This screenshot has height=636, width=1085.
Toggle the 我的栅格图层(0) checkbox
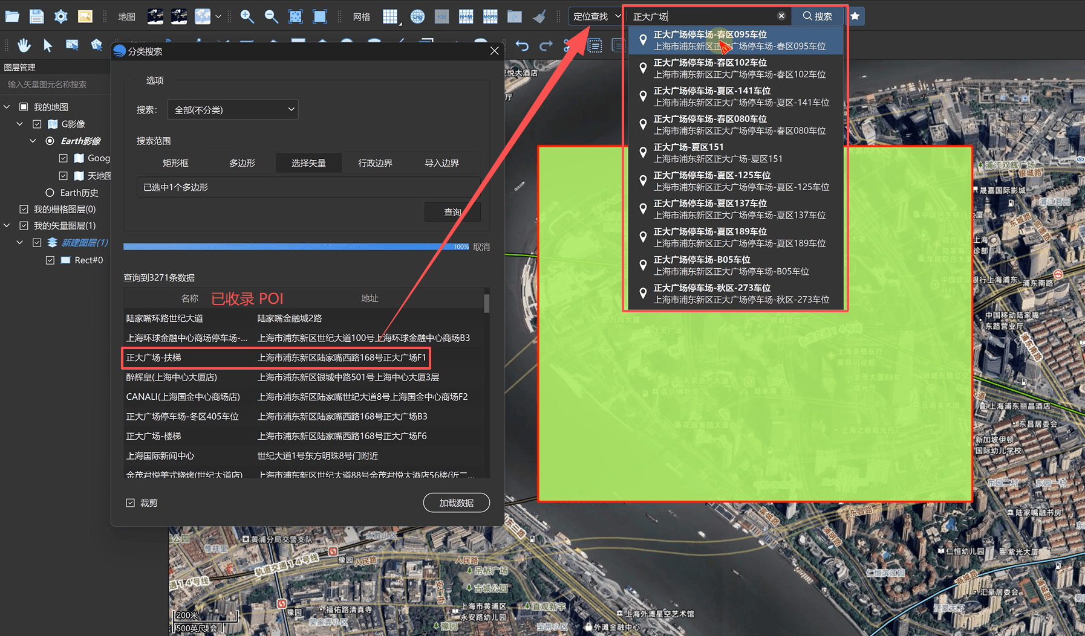(24, 209)
